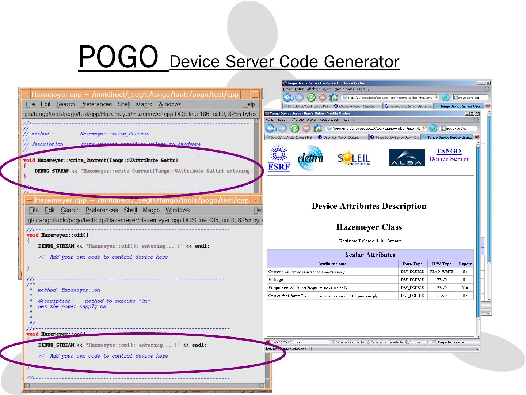
Task: Click Surligner tout in the find bar
Action: point(416,342)
